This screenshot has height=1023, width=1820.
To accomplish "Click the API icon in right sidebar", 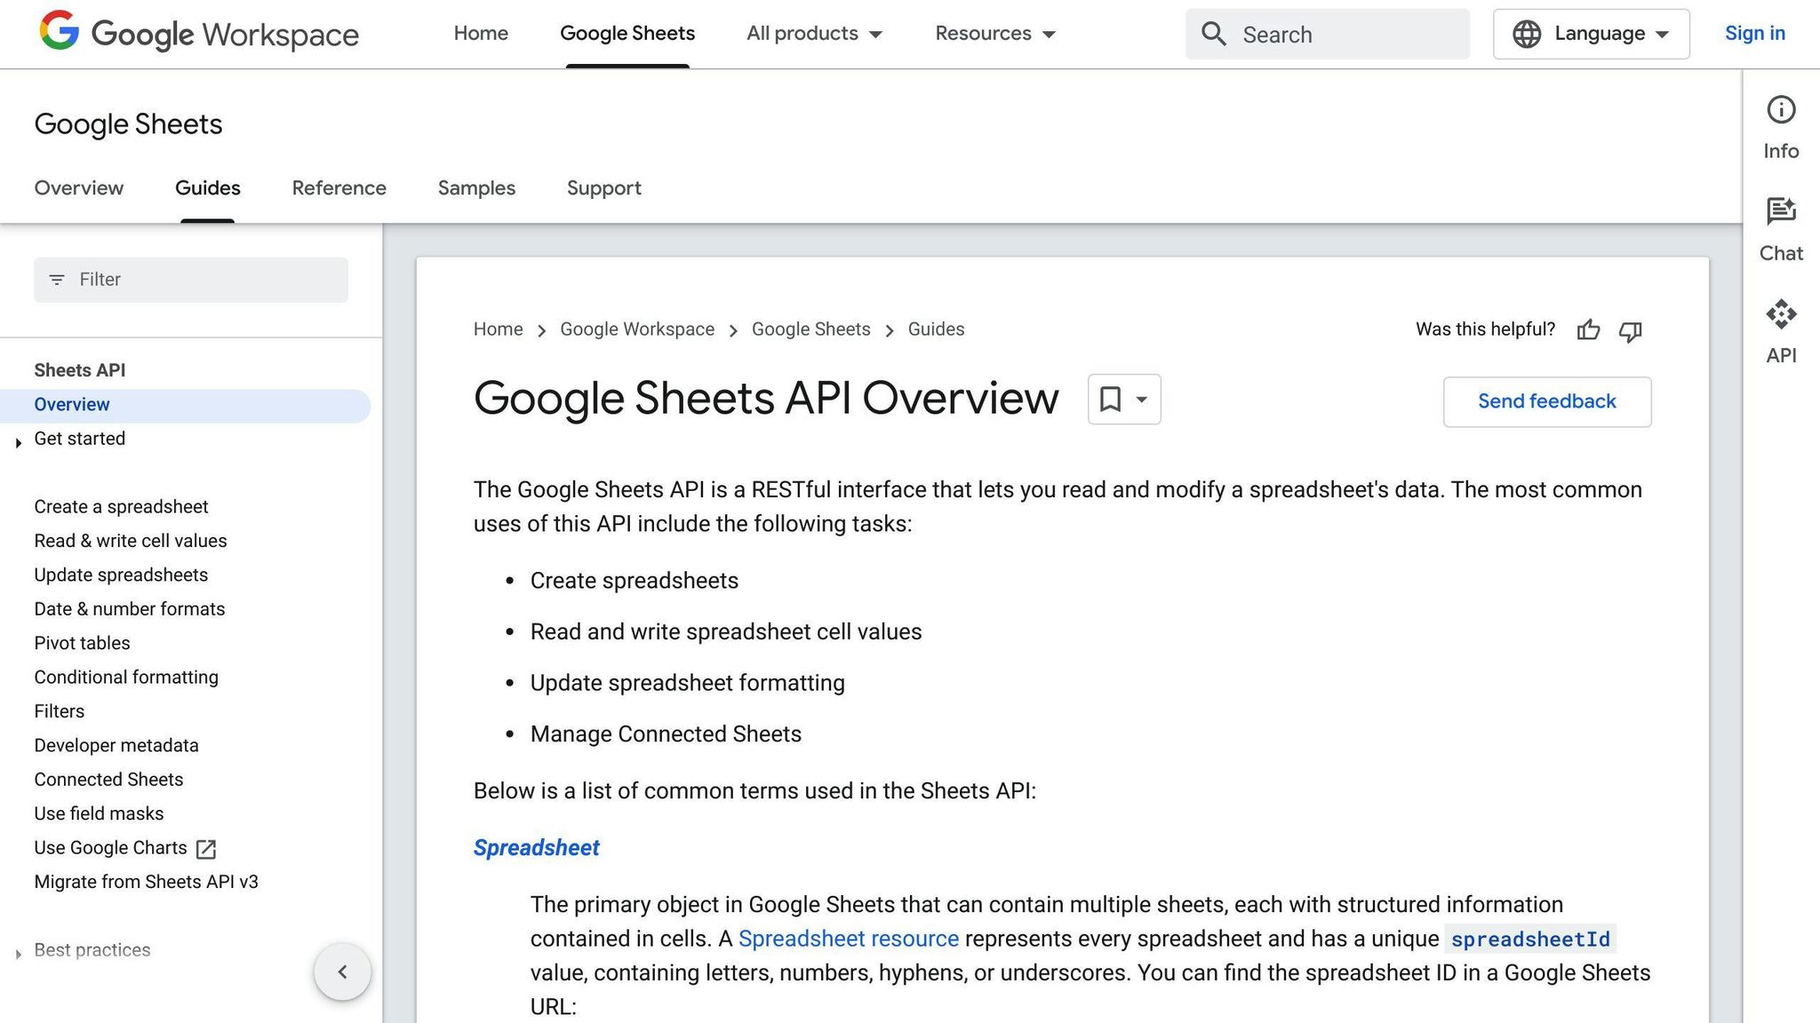I will [x=1780, y=314].
